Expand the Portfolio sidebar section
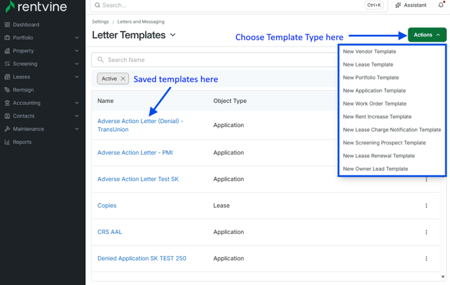 coord(77,38)
